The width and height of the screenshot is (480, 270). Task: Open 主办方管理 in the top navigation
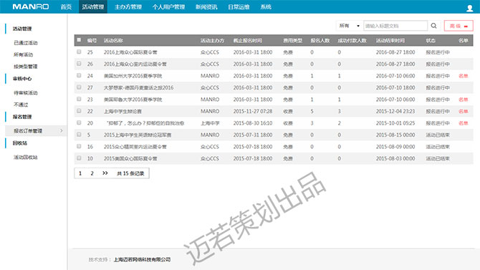(128, 6)
